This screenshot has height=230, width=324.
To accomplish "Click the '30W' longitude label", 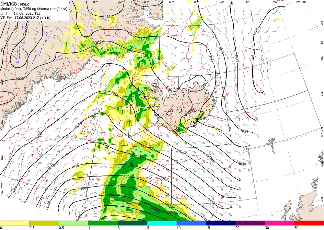I will point(121,2).
